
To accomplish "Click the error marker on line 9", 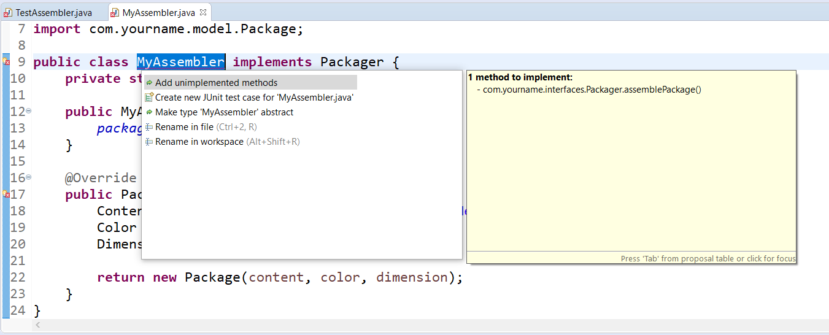I will click(6, 61).
